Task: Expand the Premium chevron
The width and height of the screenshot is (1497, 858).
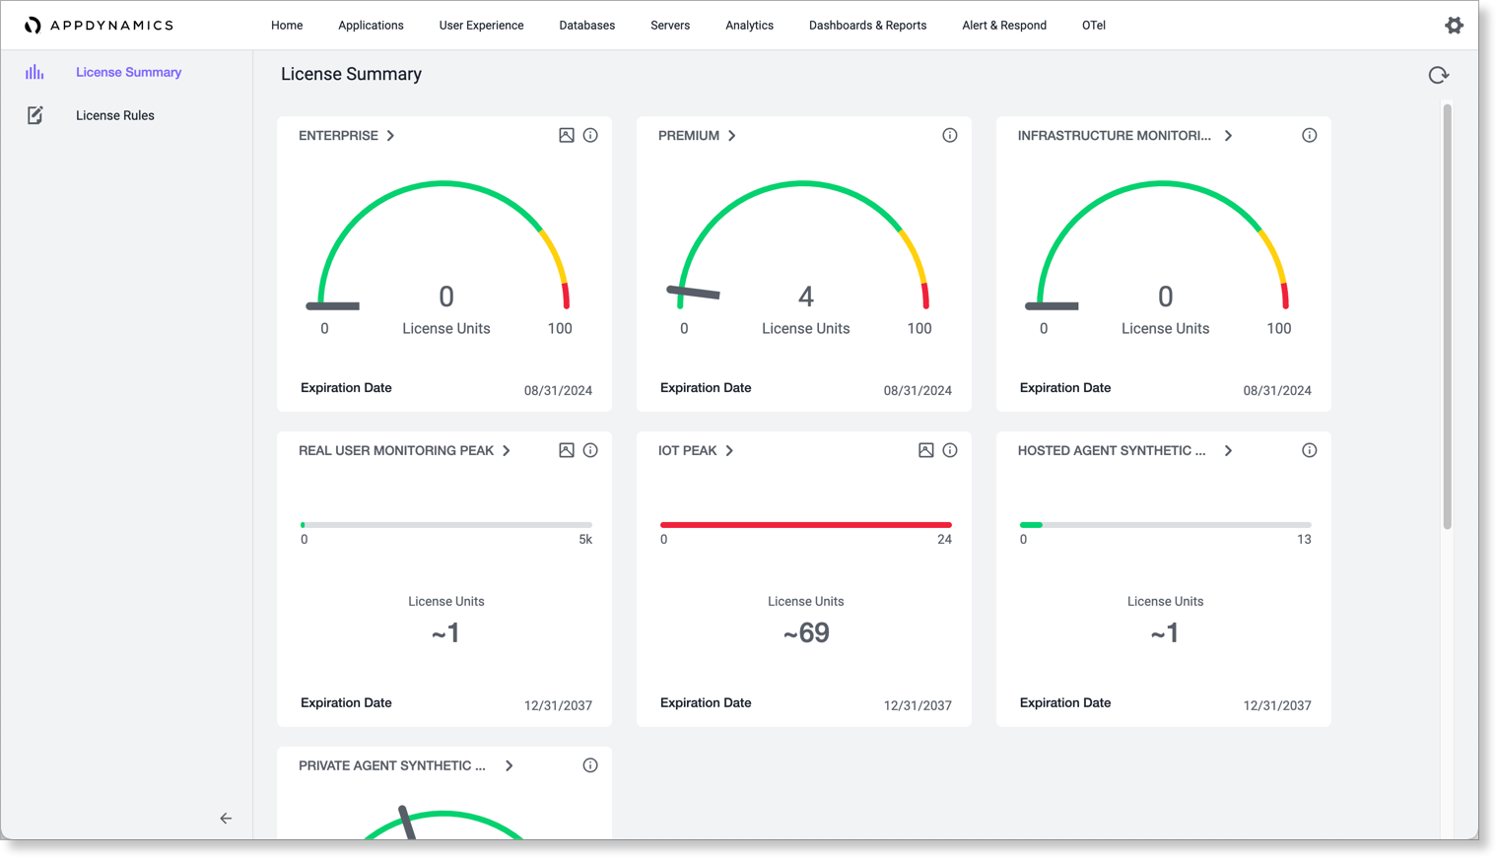Action: point(732,136)
